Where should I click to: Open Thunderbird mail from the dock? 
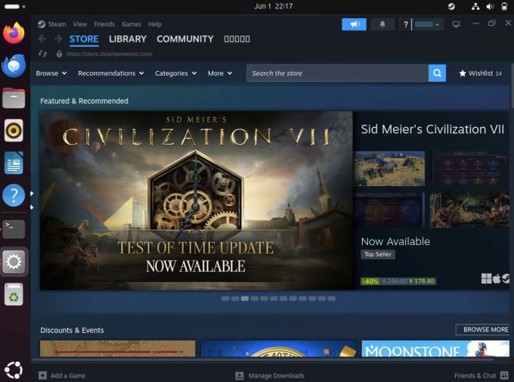[14, 66]
